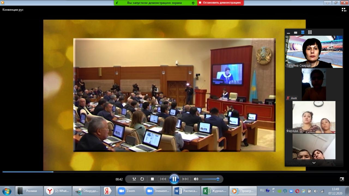Stop the video with the Stop button
This screenshot has width=349, height=196.
pyautogui.click(x=152, y=179)
